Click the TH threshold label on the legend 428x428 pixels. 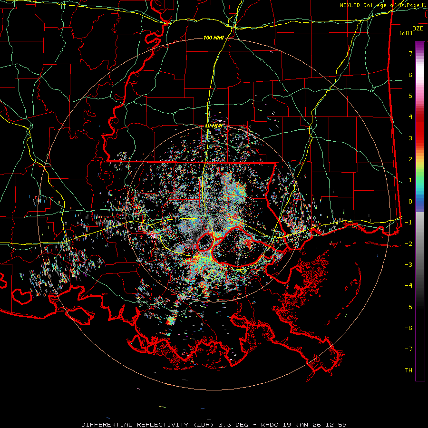pos(409,370)
